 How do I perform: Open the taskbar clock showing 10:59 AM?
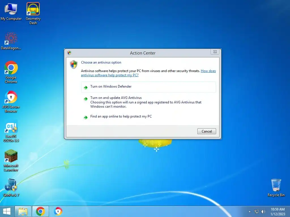278,212
